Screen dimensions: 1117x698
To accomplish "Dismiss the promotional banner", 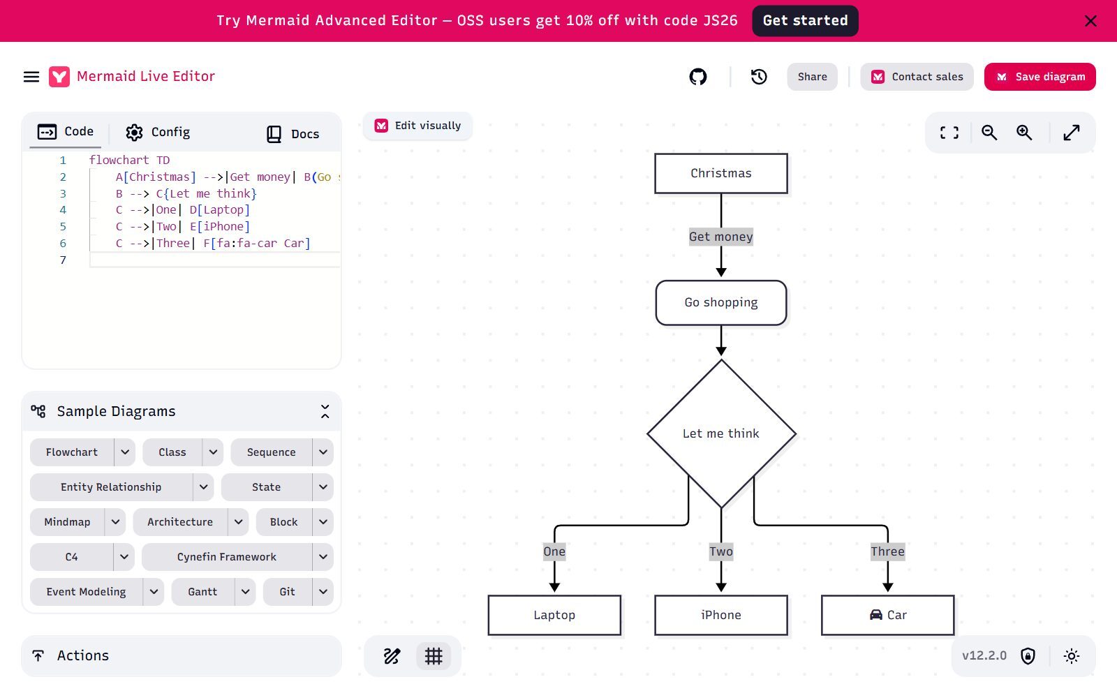I will (x=1090, y=21).
